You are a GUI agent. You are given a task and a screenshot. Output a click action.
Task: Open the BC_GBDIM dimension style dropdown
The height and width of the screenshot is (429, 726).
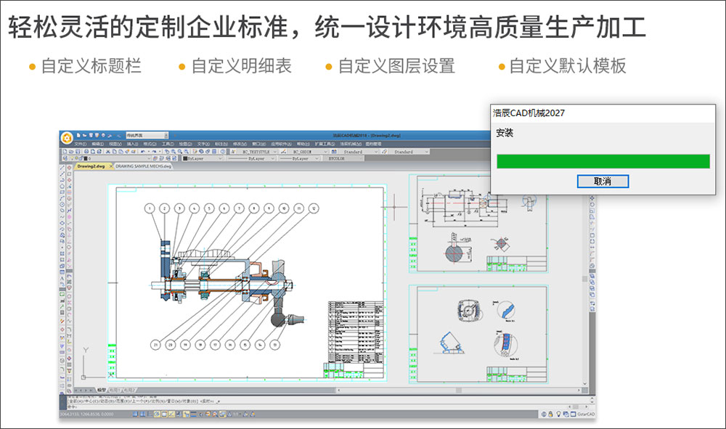[308, 151]
